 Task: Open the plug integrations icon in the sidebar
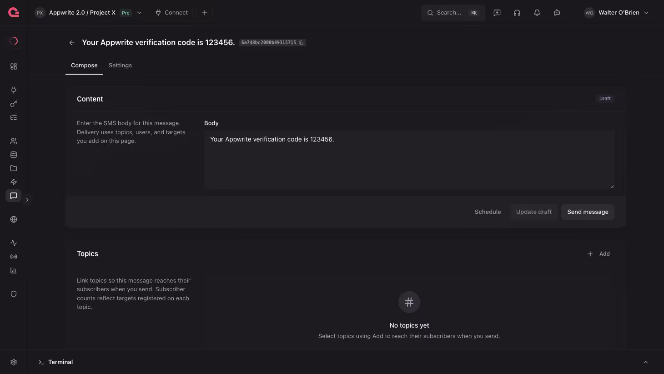point(14,90)
